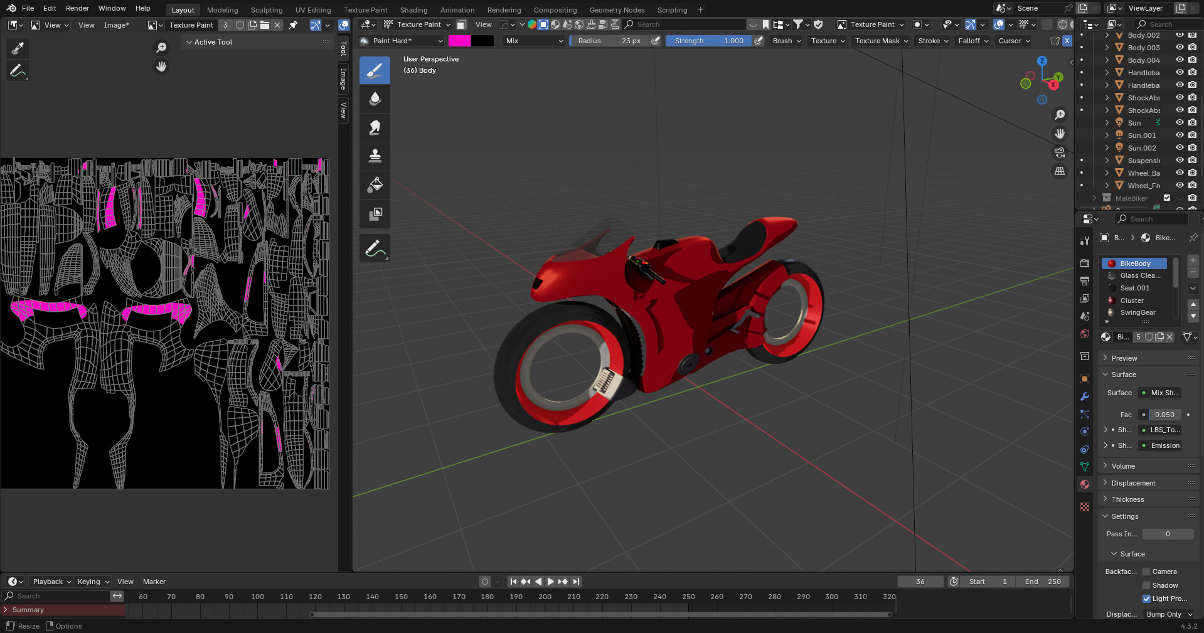Open the Material properties tab icon
The width and height of the screenshot is (1204, 633).
pos(1085,484)
